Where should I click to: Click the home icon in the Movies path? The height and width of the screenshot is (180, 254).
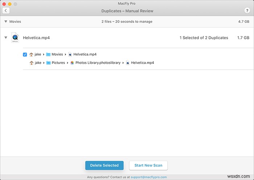click(31, 54)
